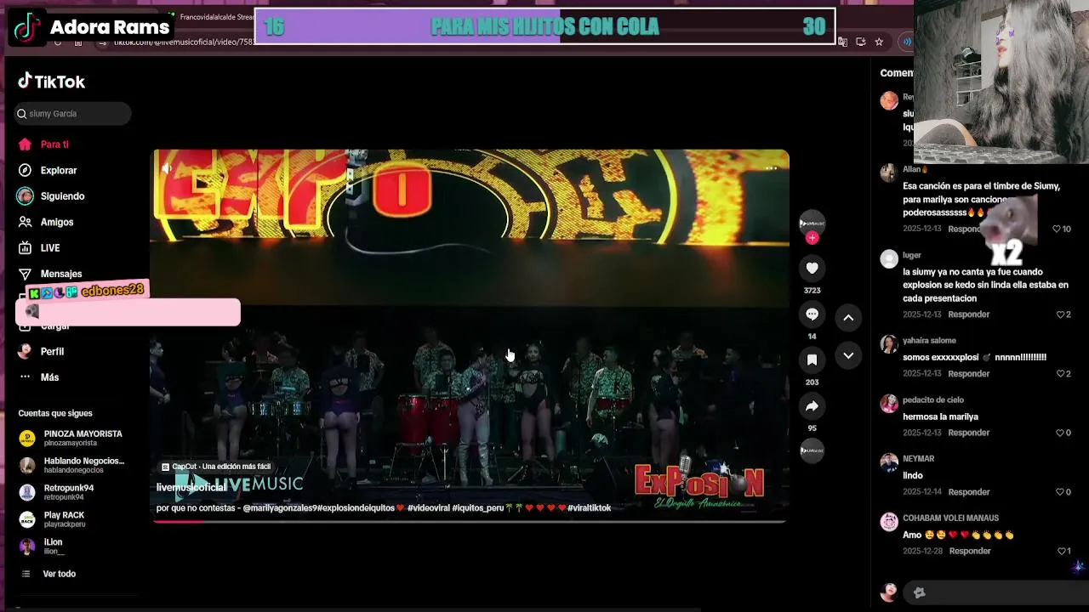The width and height of the screenshot is (1089, 612).
Task: Toggle the video mute speaker icon
Action: [167, 168]
